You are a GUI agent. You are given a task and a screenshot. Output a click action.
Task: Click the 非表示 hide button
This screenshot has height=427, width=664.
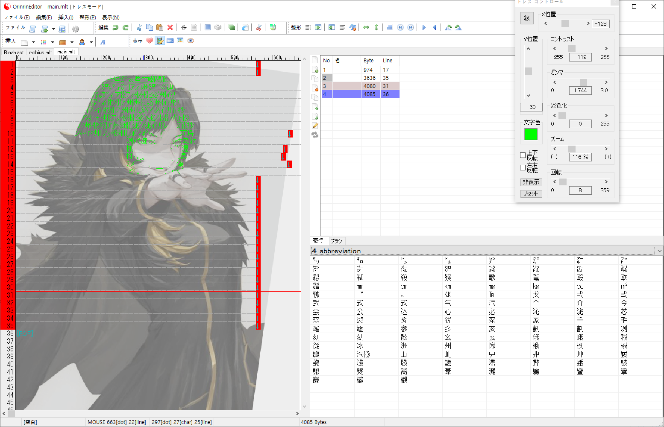(x=531, y=182)
